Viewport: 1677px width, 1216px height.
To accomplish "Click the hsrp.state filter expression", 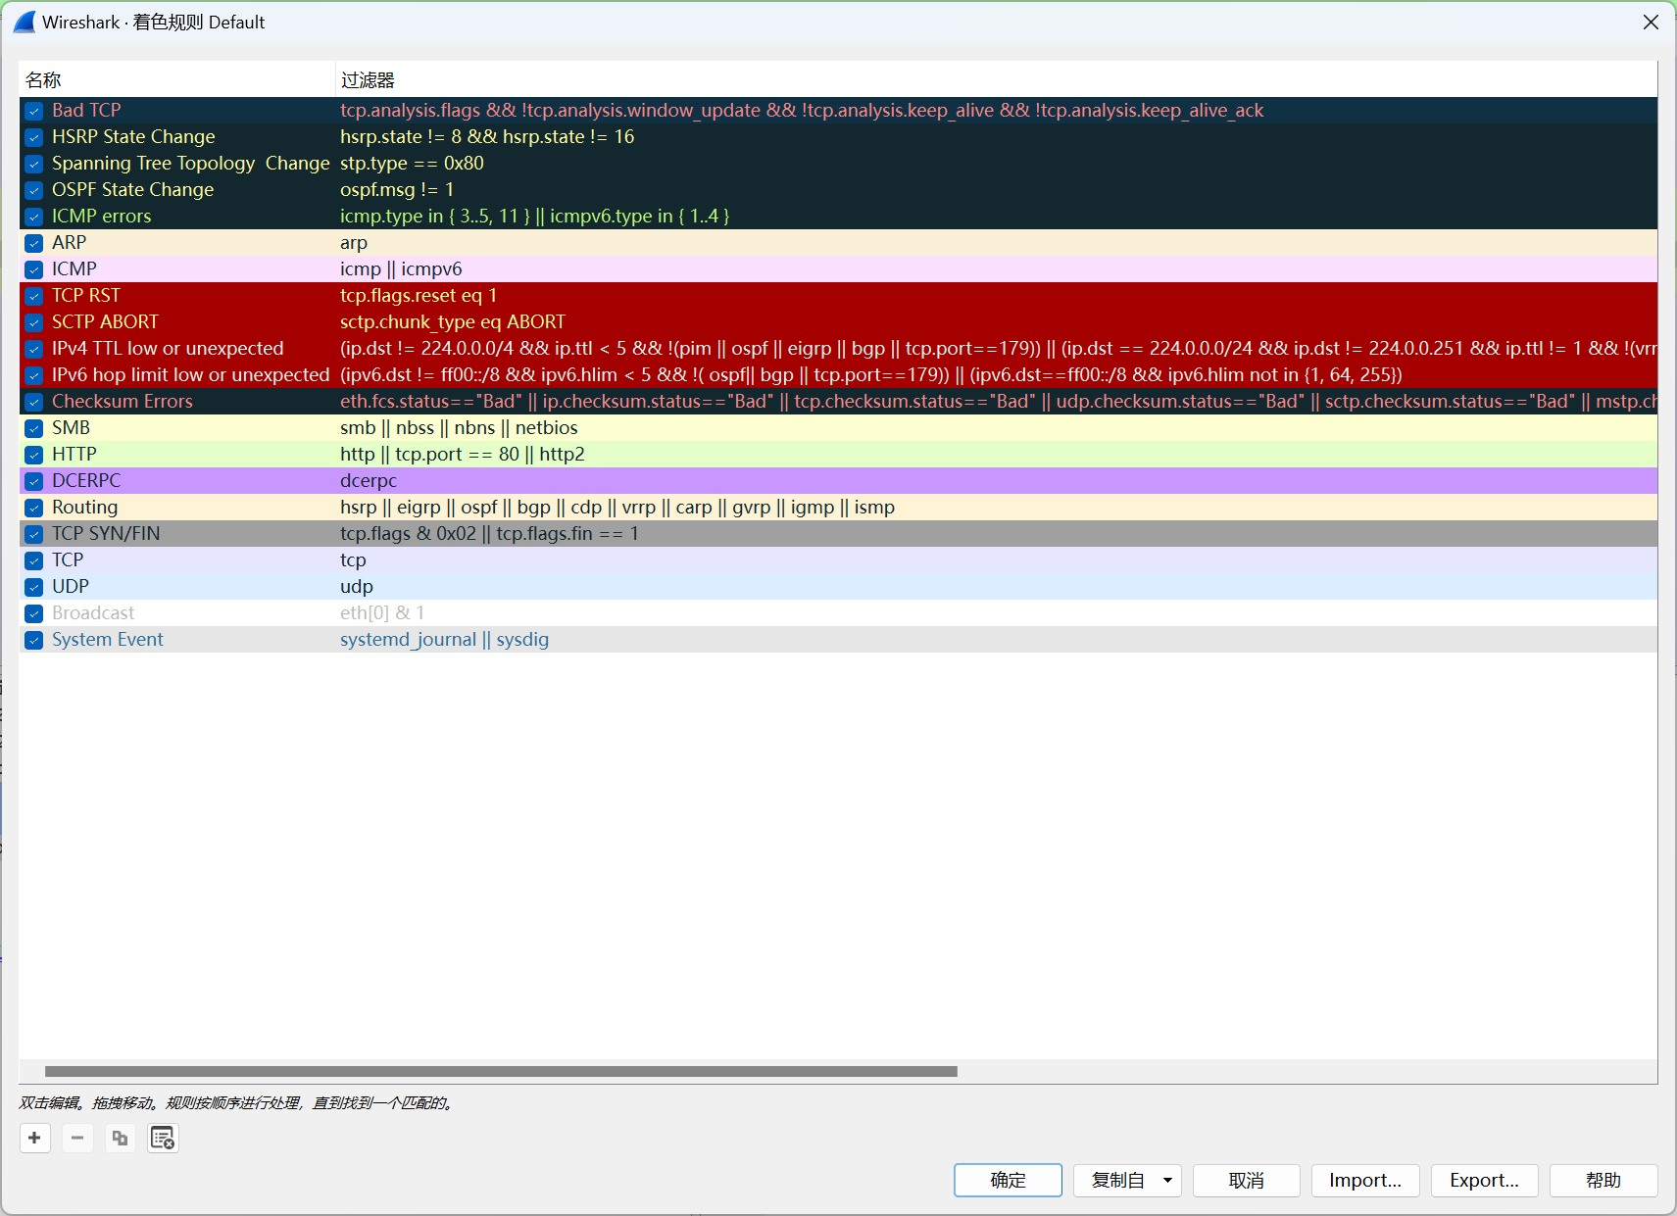I will tap(487, 136).
